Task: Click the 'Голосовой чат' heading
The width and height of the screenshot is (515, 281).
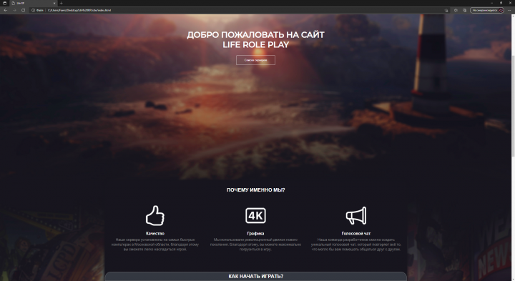Action: tap(356, 233)
